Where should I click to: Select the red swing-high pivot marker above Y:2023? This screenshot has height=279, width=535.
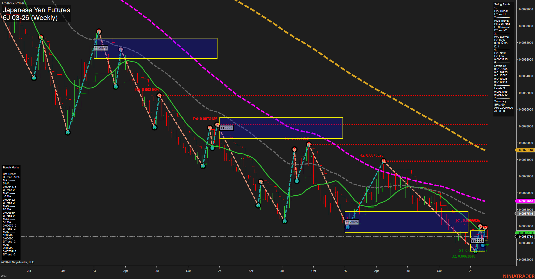tap(99, 31)
